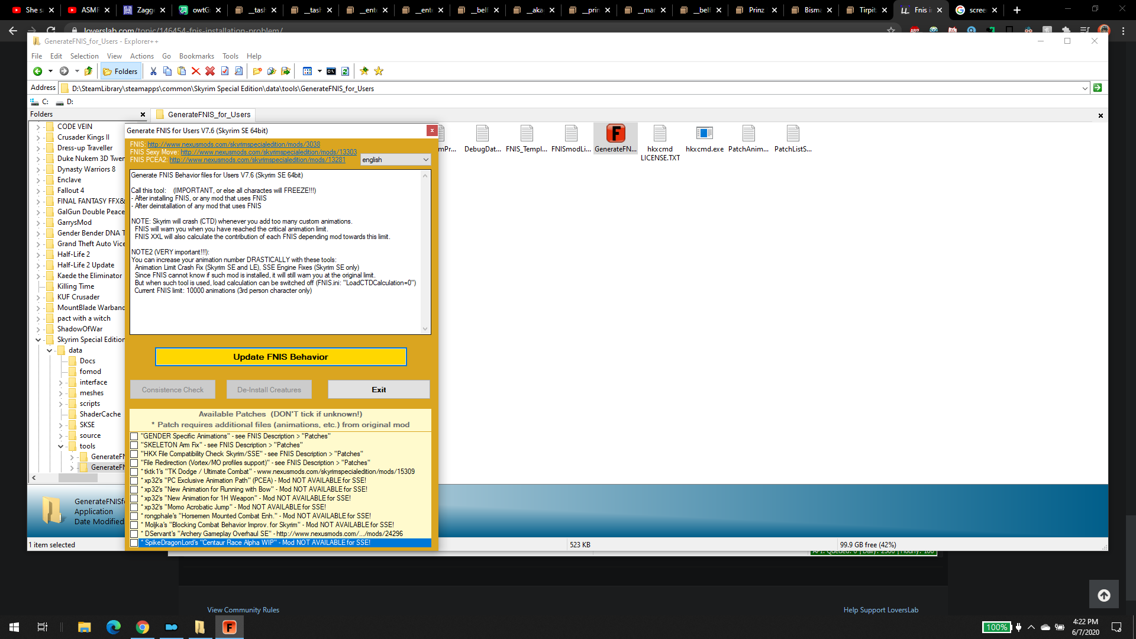Open the Actions menu

pyautogui.click(x=141, y=56)
